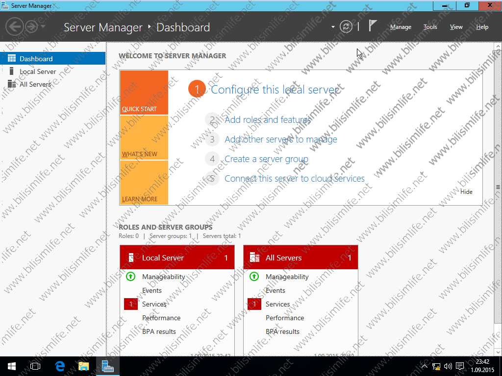Click the All Servers sidebar icon
502x376 pixels.
coord(12,84)
